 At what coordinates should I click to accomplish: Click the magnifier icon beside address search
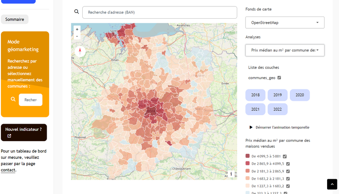coord(76,12)
